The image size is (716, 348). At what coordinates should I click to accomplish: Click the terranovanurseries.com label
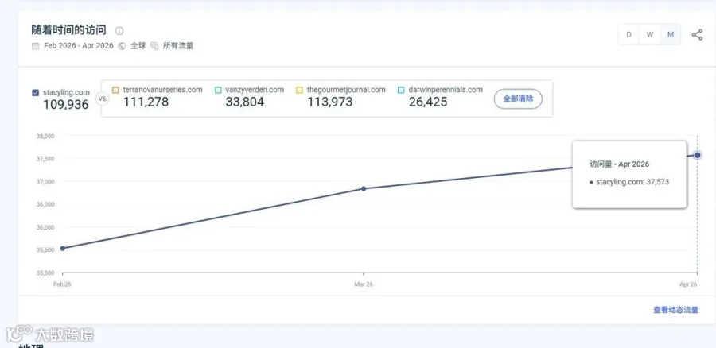(162, 90)
